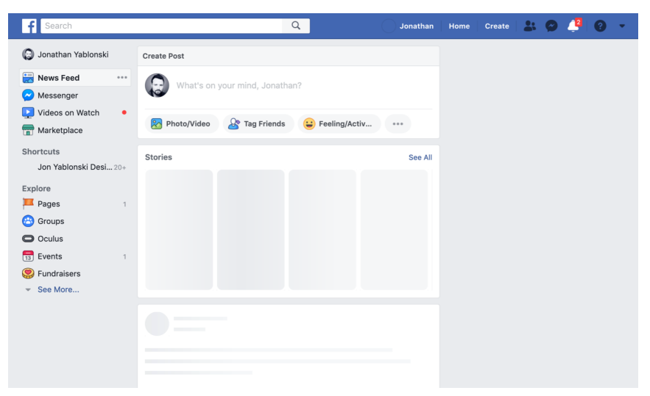Click the Marketplace storefront icon
This screenshot has width=650, height=396.
coord(28,130)
